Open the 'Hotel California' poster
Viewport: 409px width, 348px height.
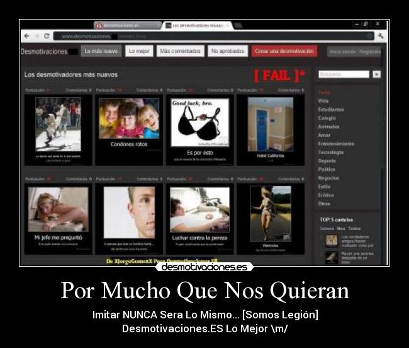click(x=271, y=130)
